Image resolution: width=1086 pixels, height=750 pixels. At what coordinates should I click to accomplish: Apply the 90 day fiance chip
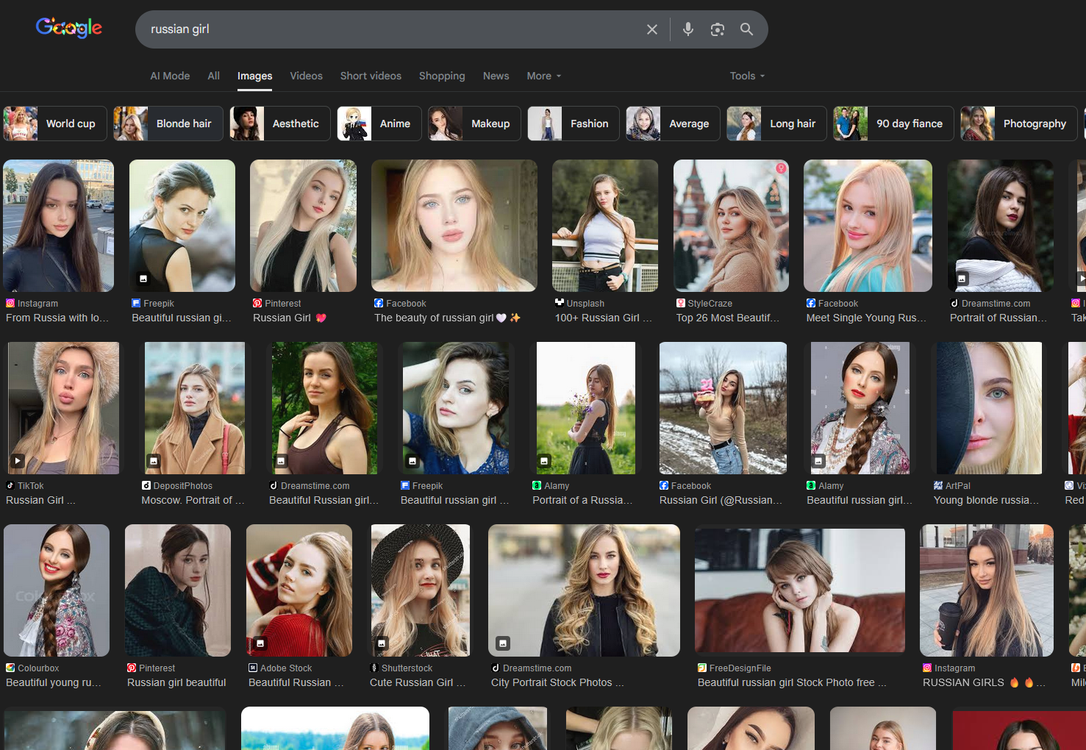[x=893, y=124]
